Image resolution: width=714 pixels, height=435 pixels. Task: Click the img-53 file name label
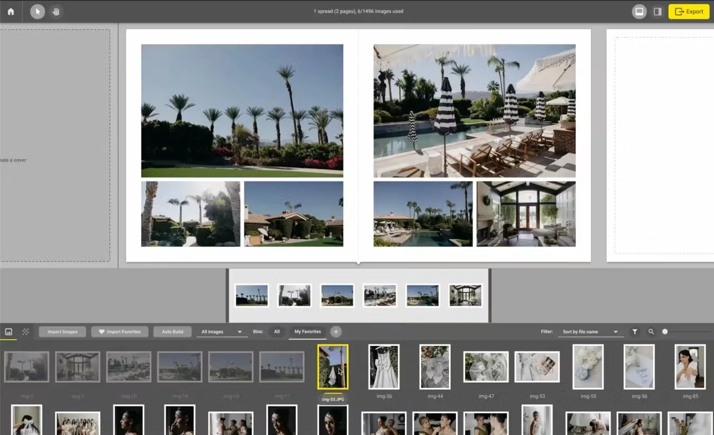pos(537,396)
